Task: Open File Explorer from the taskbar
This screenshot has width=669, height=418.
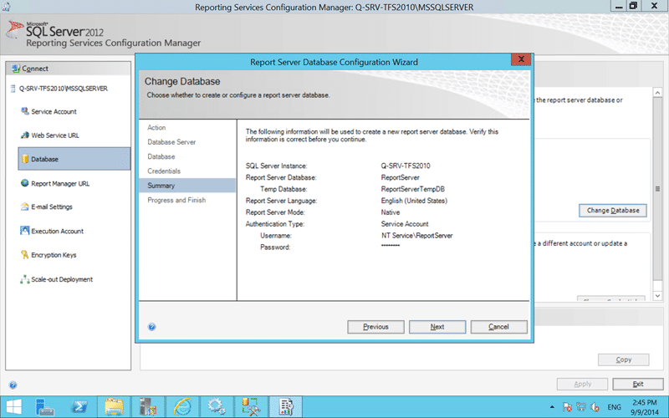Action: (x=114, y=407)
